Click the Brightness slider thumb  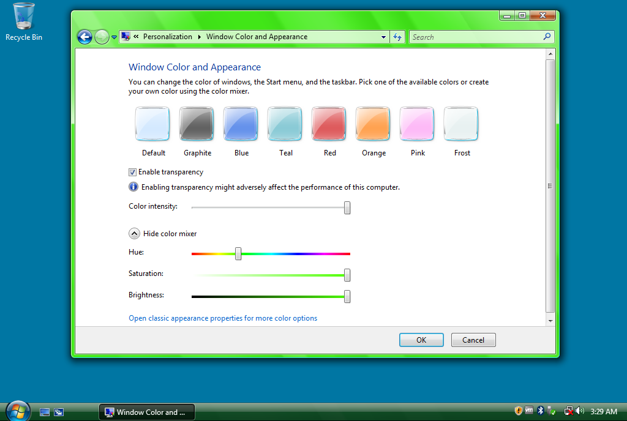(x=347, y=296)
